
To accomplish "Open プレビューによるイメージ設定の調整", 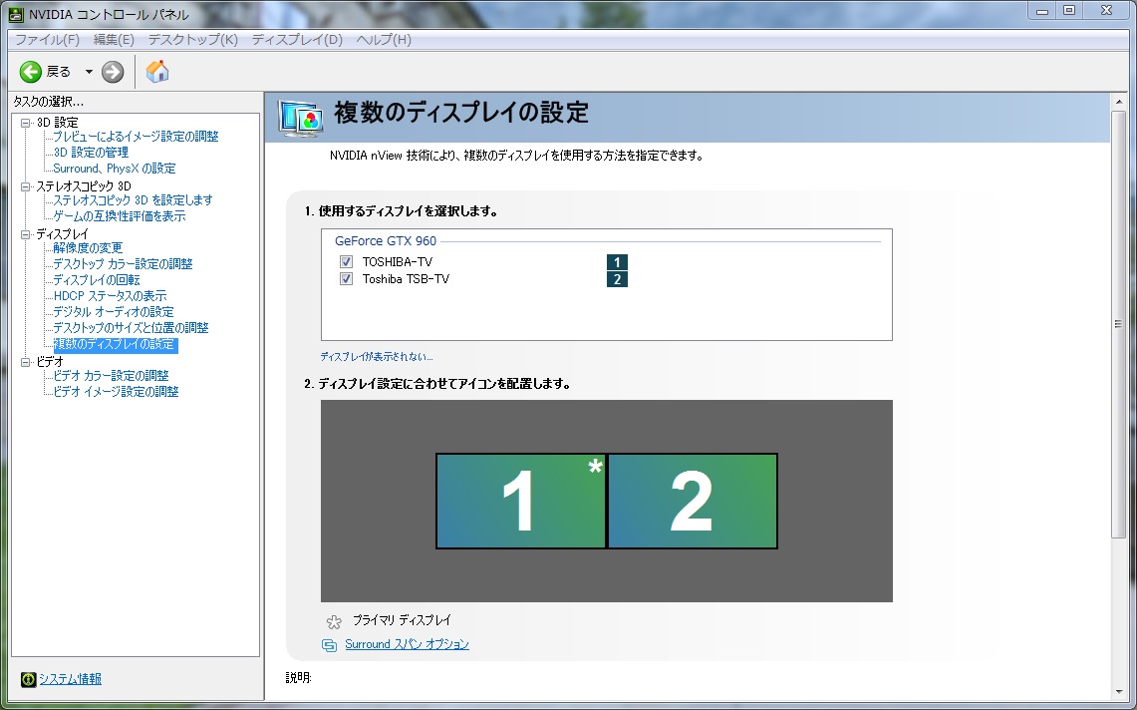I will click(x=136, y=137).
